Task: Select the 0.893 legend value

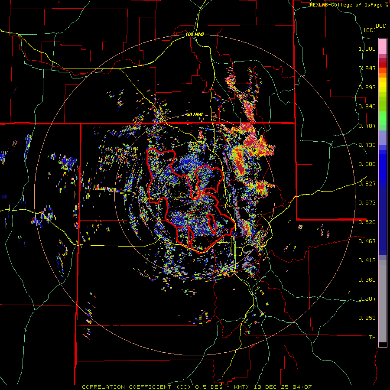Action: (x=367, y=87)
